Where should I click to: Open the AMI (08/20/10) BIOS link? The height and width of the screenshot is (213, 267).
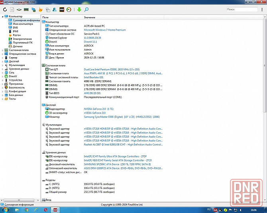point(92,93)
